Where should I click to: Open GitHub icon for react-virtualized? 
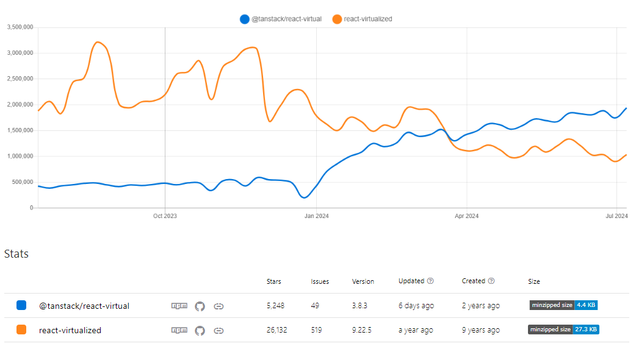coord(200,330)
